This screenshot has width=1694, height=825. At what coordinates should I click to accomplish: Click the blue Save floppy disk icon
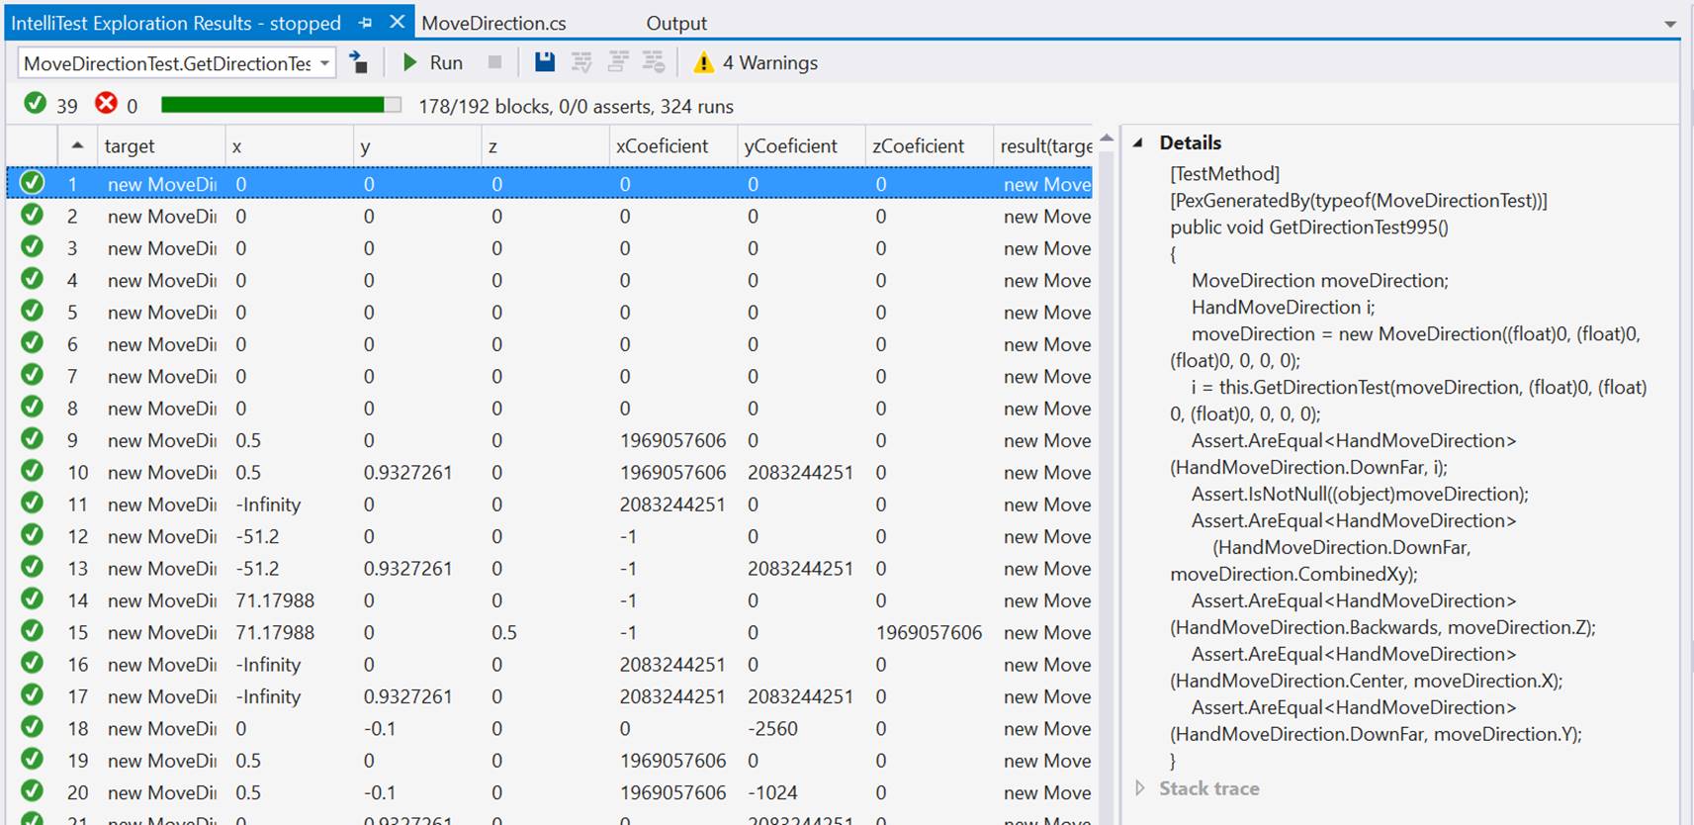[544, 62]
